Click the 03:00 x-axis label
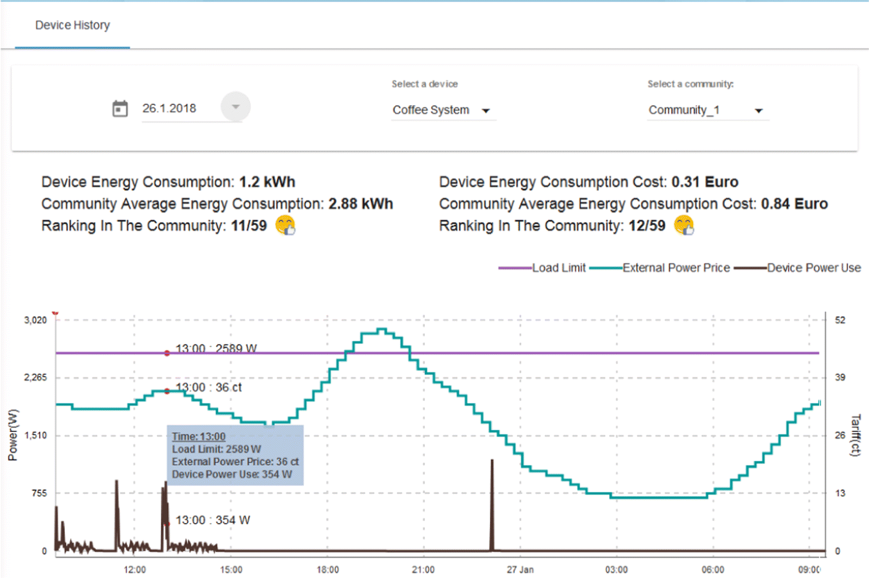The height and width of the screenshot is (578, 869). tap(616, 570)
